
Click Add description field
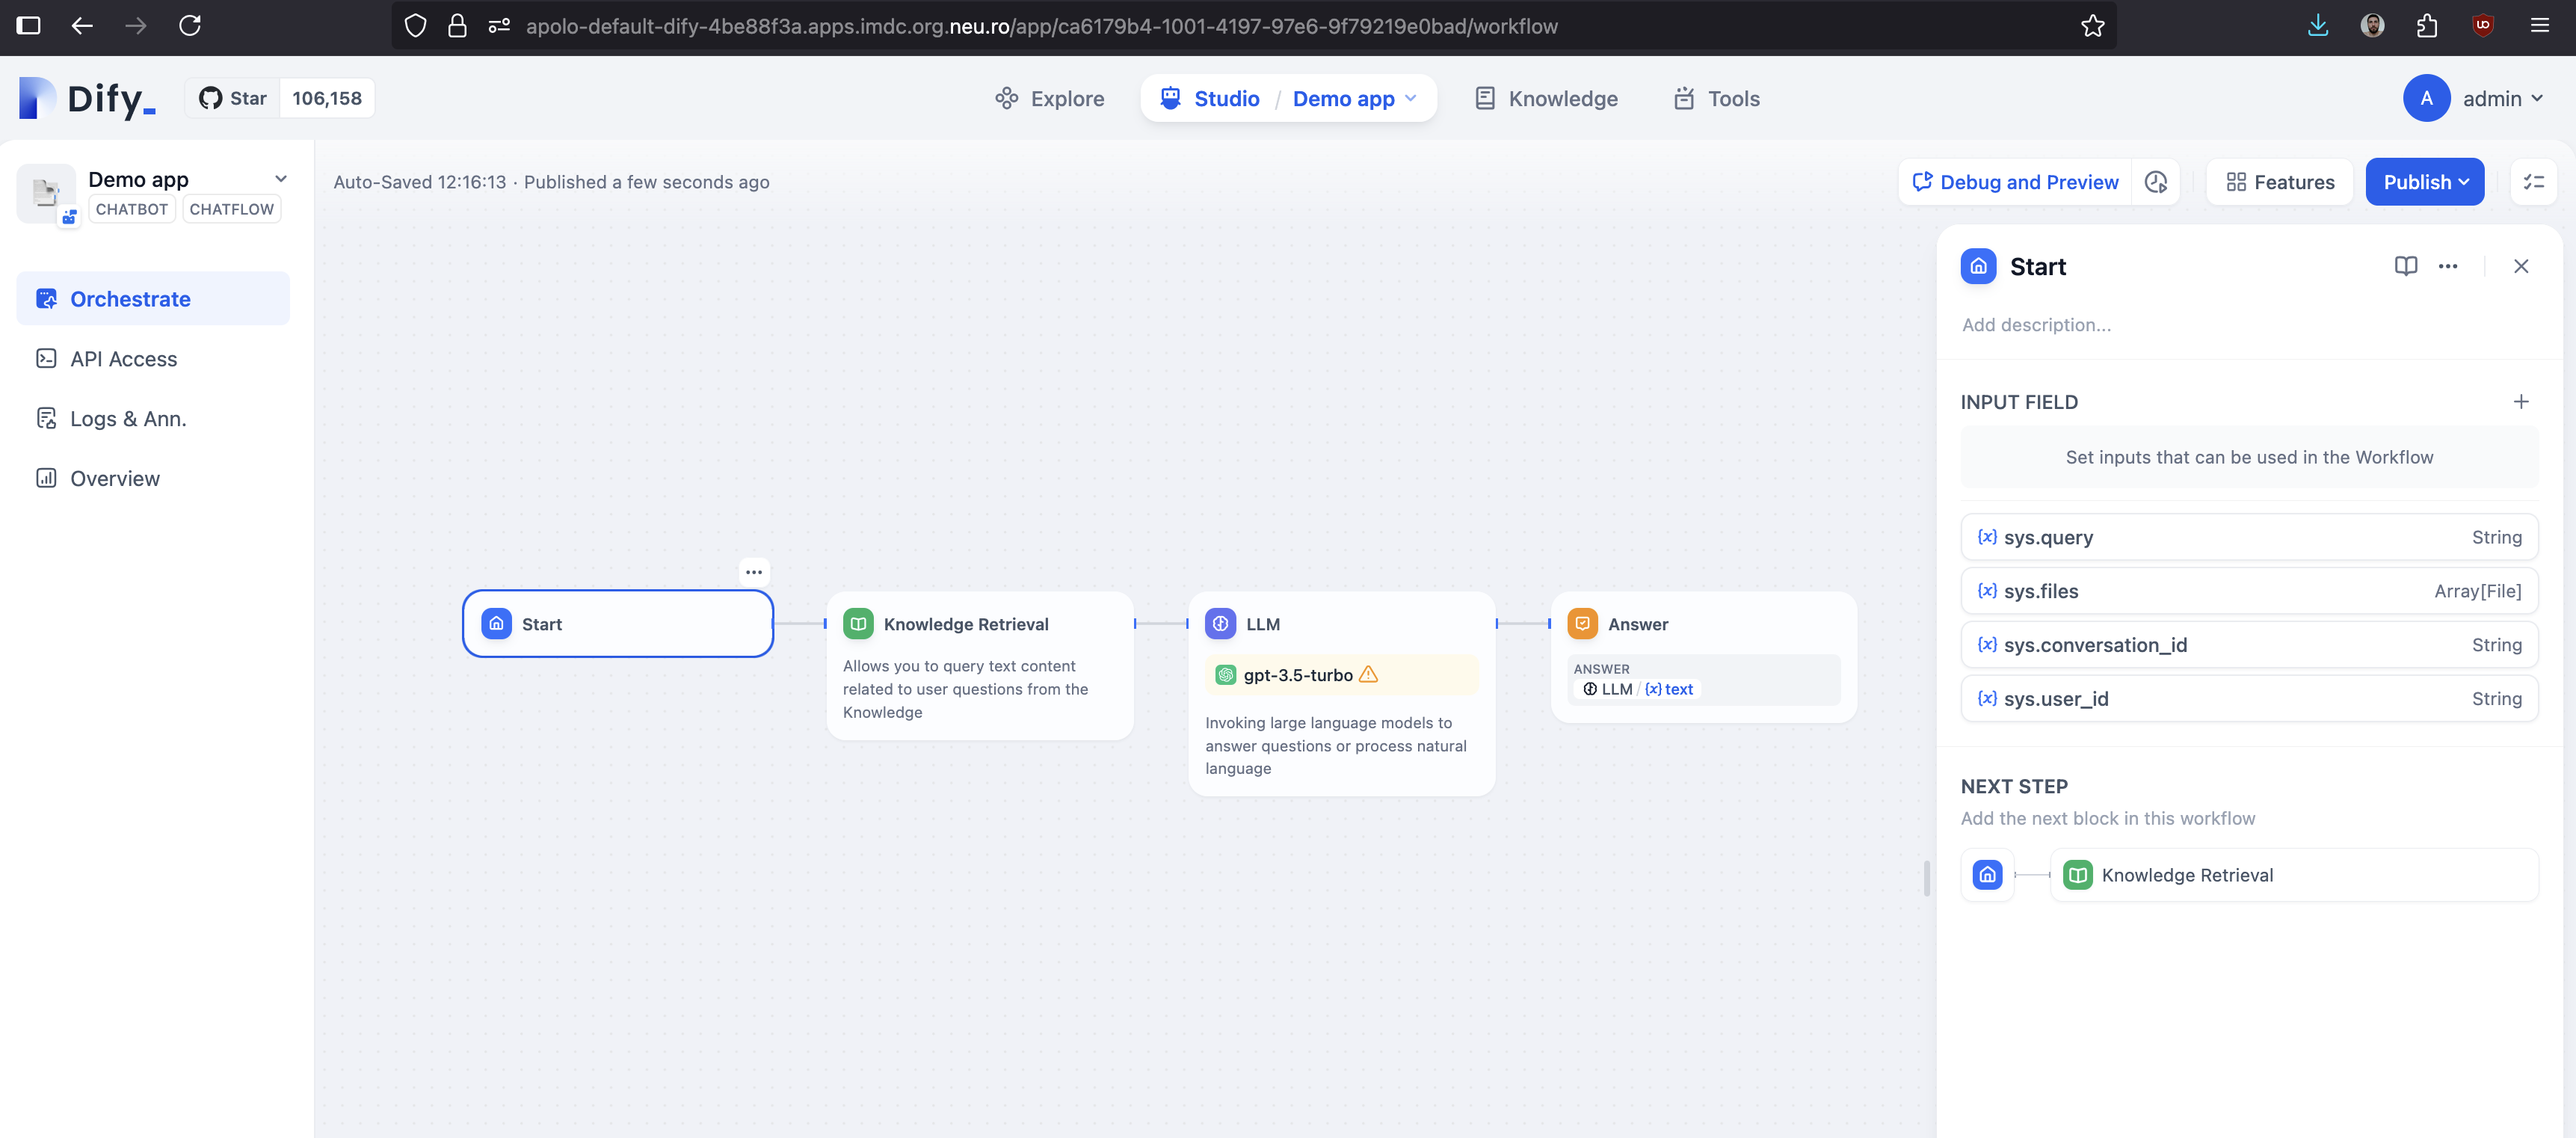(x=2036, y=325)
